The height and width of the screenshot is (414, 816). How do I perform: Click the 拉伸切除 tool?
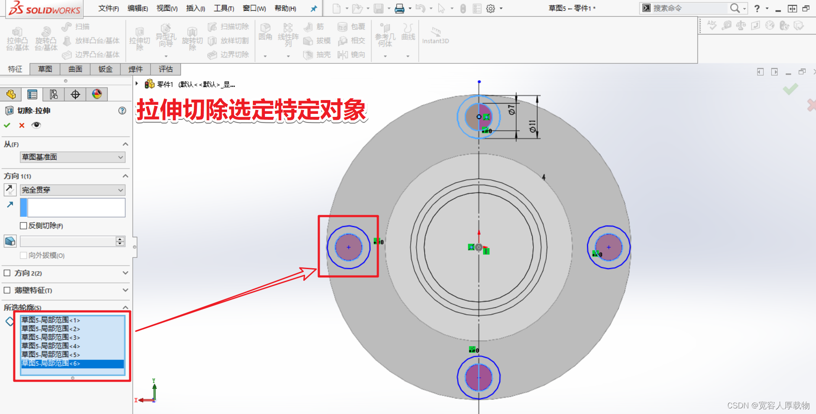coord(140,38)
